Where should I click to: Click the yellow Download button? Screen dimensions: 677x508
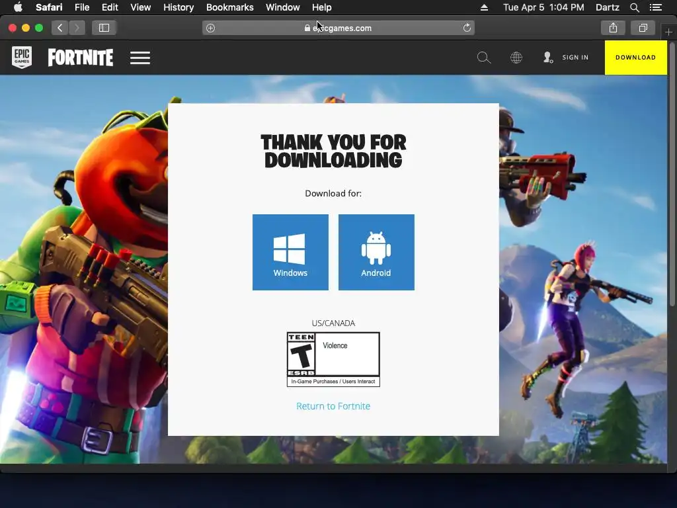(x=635, y=58)
